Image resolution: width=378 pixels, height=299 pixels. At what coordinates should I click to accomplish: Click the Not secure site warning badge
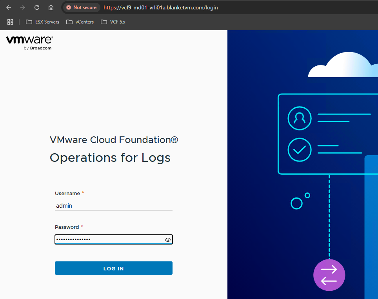click(81, 7)
